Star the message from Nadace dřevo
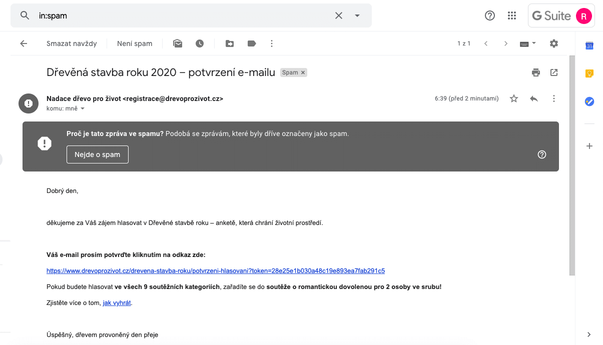603x345 pixels. tap(514, 98)
